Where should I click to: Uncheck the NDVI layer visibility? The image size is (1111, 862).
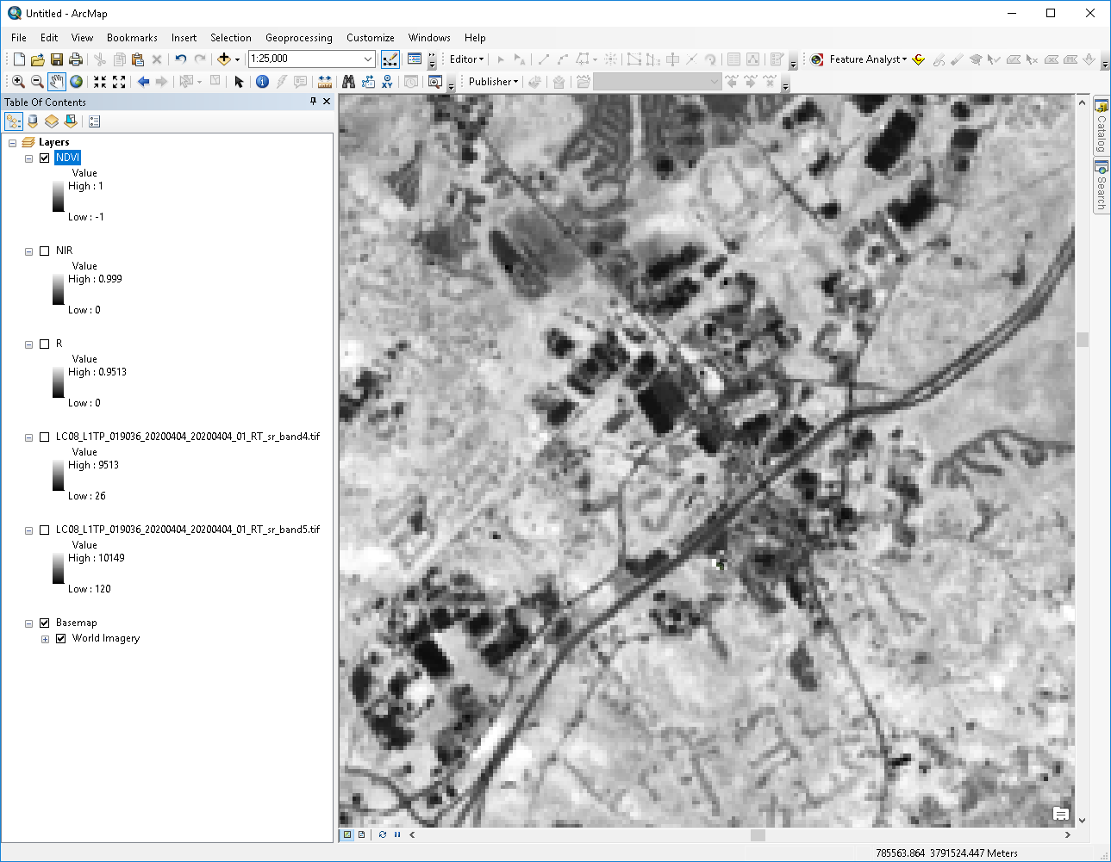point(44,158)
